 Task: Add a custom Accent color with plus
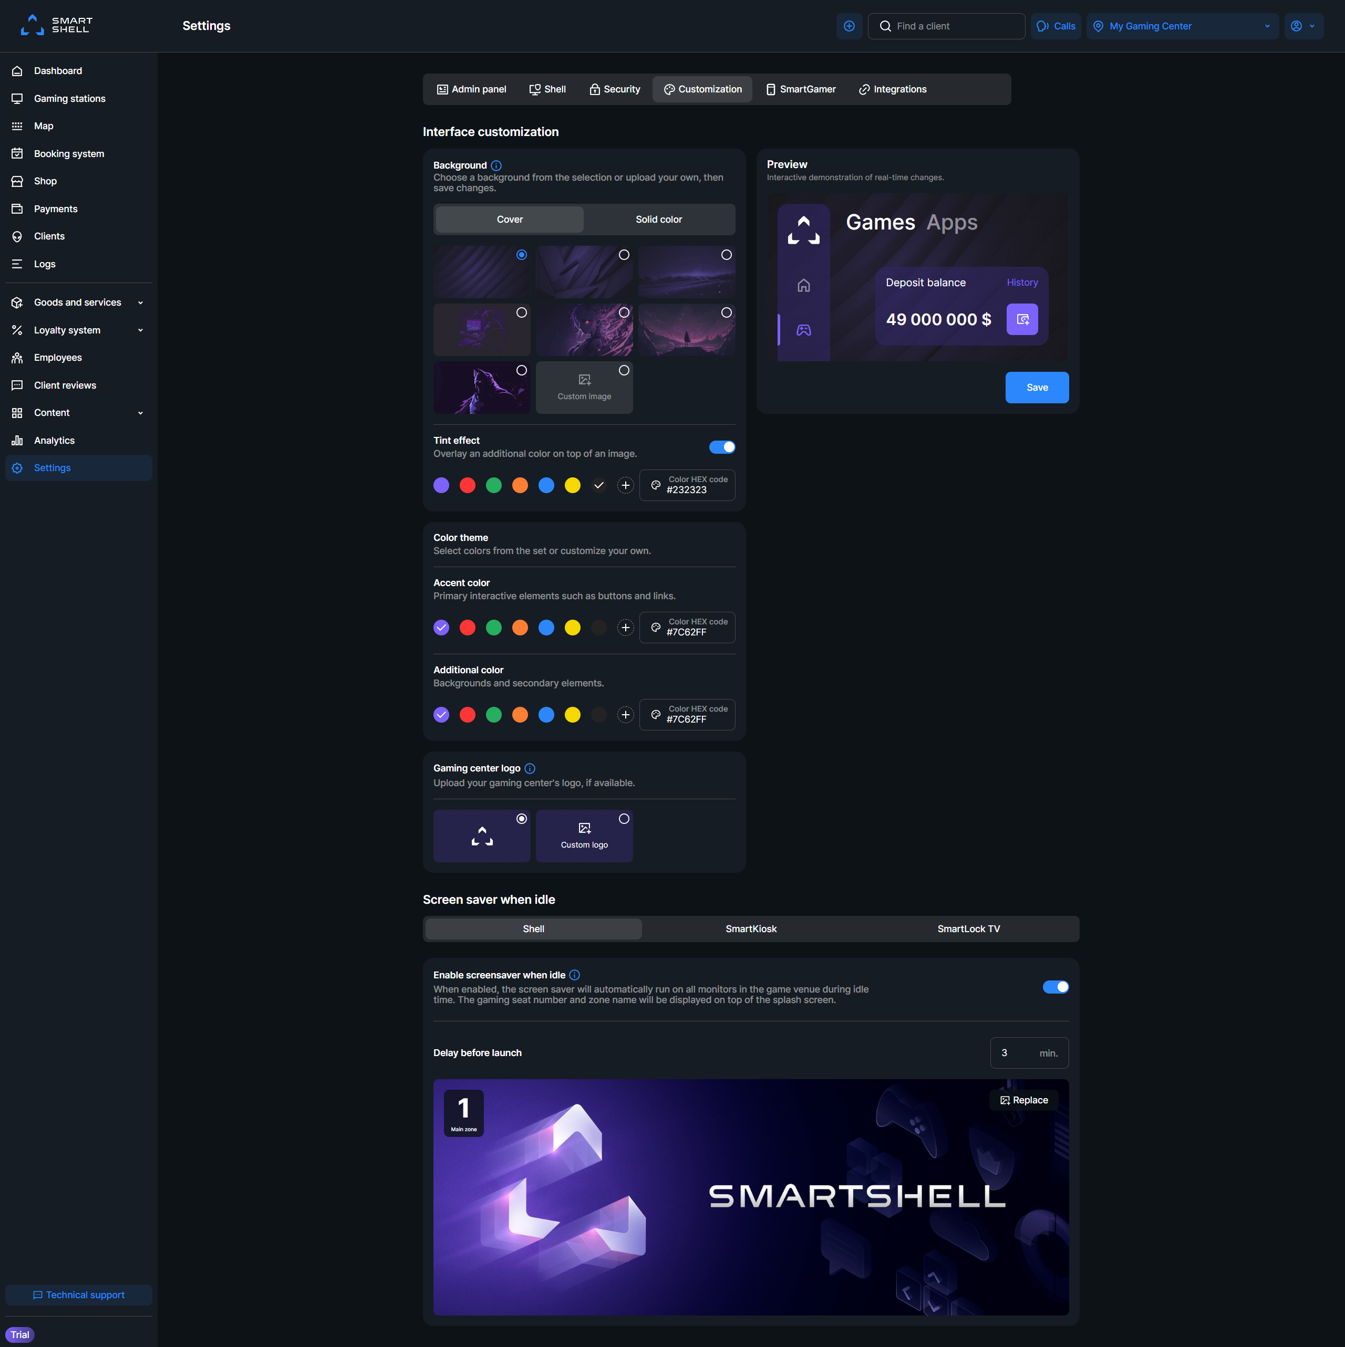[x=626, y=628]
